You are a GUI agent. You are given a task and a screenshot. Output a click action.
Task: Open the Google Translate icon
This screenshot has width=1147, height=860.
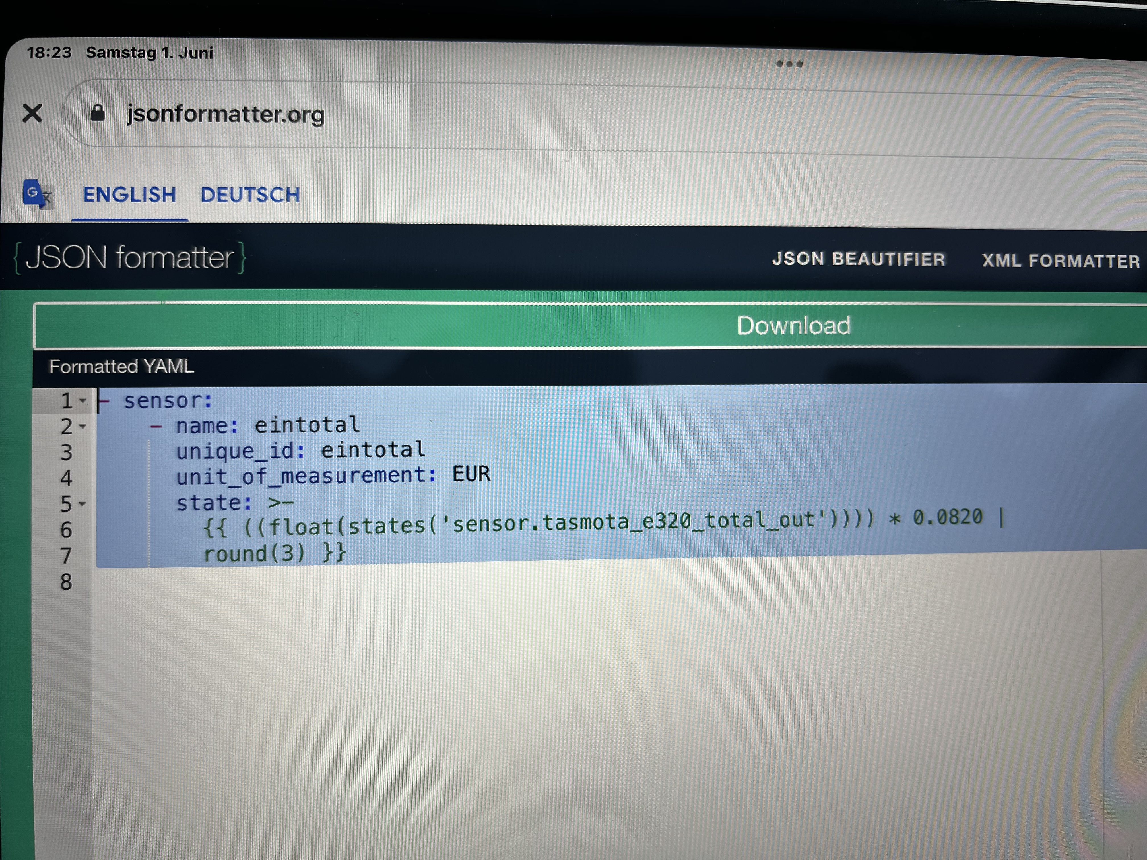click(37, 194)
